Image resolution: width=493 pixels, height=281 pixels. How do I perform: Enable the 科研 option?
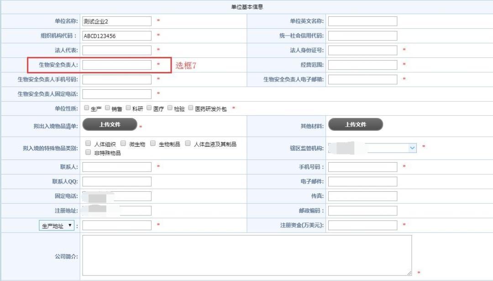128,108
